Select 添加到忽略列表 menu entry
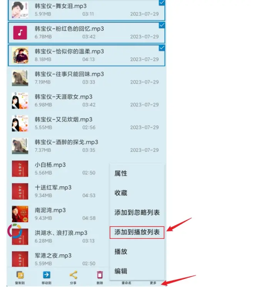This screenshot has height=287, width=254. pos(137,213)
